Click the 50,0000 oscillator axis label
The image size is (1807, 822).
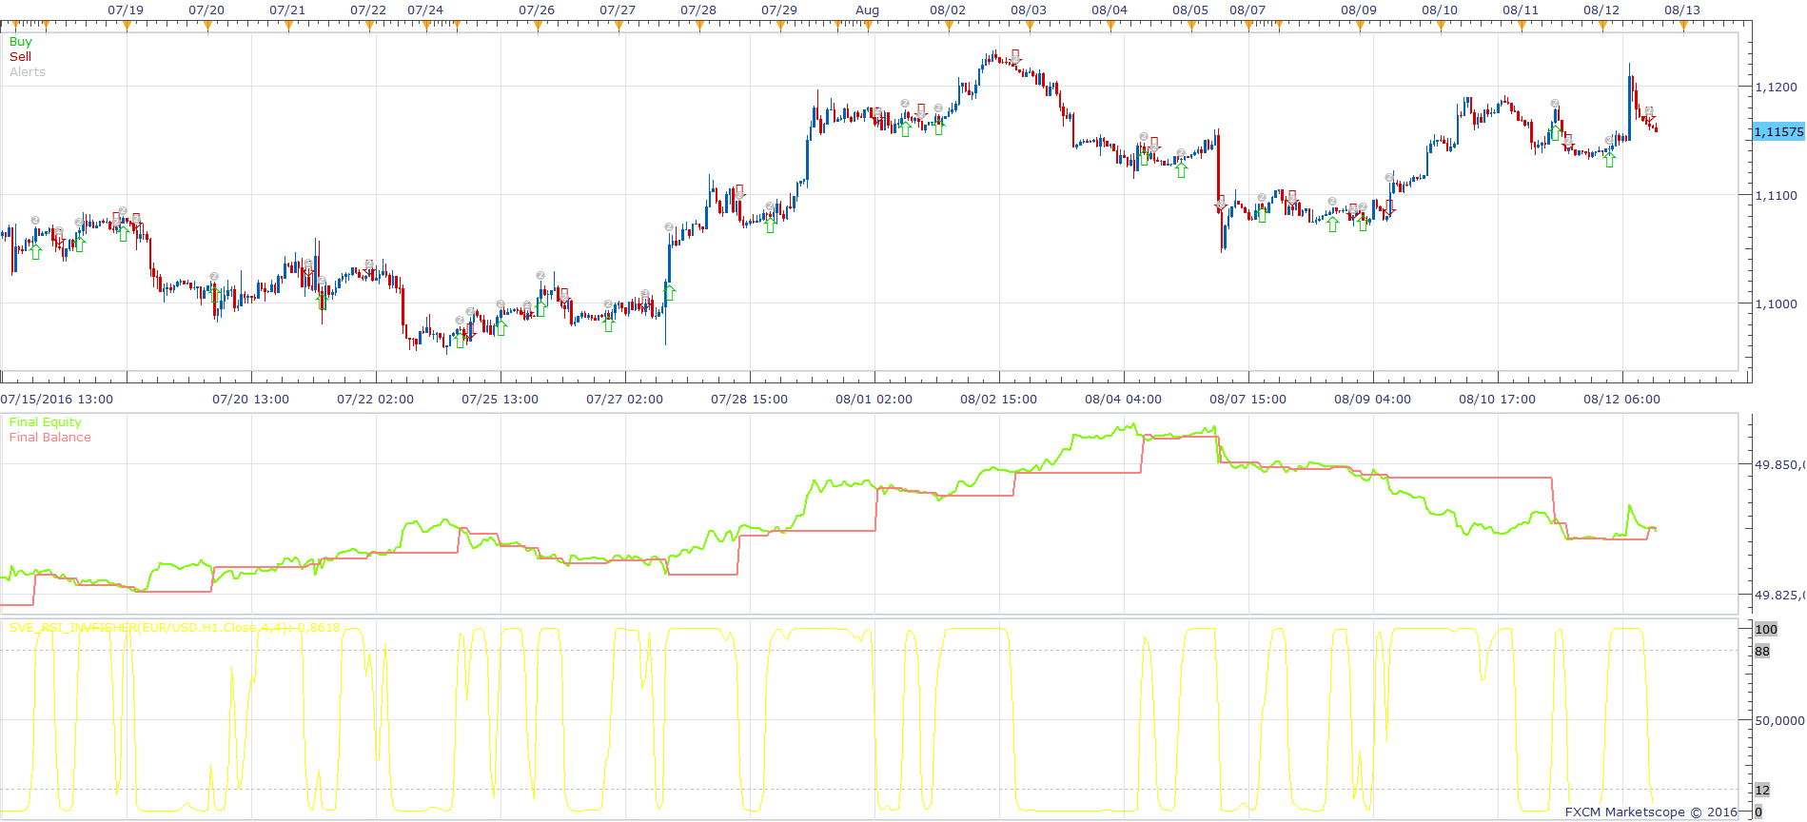point(1779,721)
